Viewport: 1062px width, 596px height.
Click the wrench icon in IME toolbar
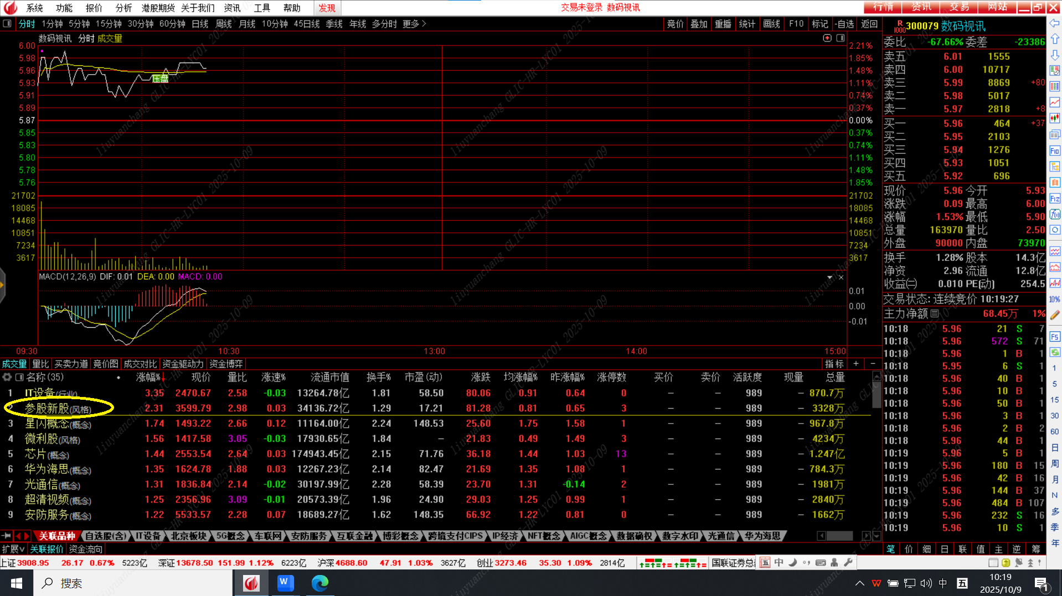(x=848, y=562)
